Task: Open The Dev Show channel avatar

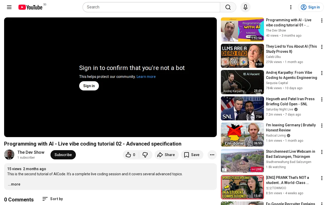Action: click(9, 155)
